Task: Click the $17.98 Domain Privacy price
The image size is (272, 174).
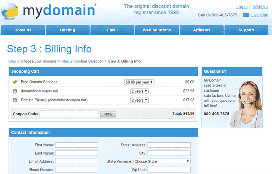Action: pyautogui.click(x=189, y=100)
